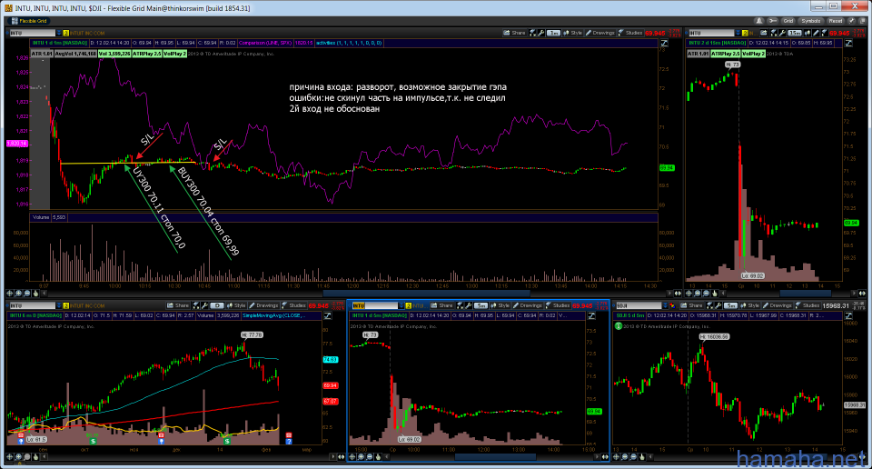Open the Symbols button in top bar
The width and height of the screenshot is (872, 469).
(811, 21)
